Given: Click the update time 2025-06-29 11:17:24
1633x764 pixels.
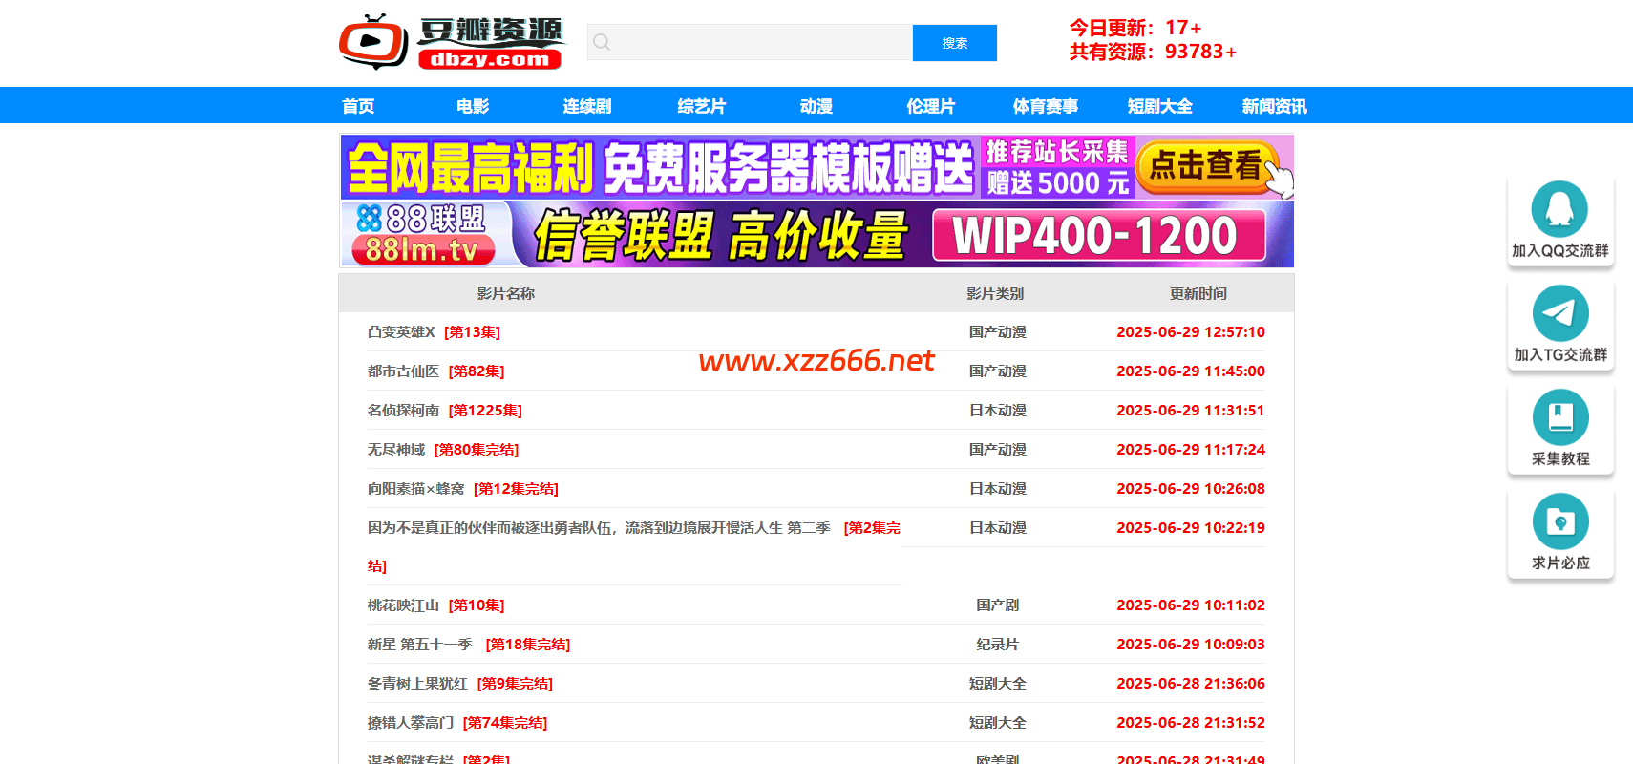Looking at the screenshot, I should 1191,450.
